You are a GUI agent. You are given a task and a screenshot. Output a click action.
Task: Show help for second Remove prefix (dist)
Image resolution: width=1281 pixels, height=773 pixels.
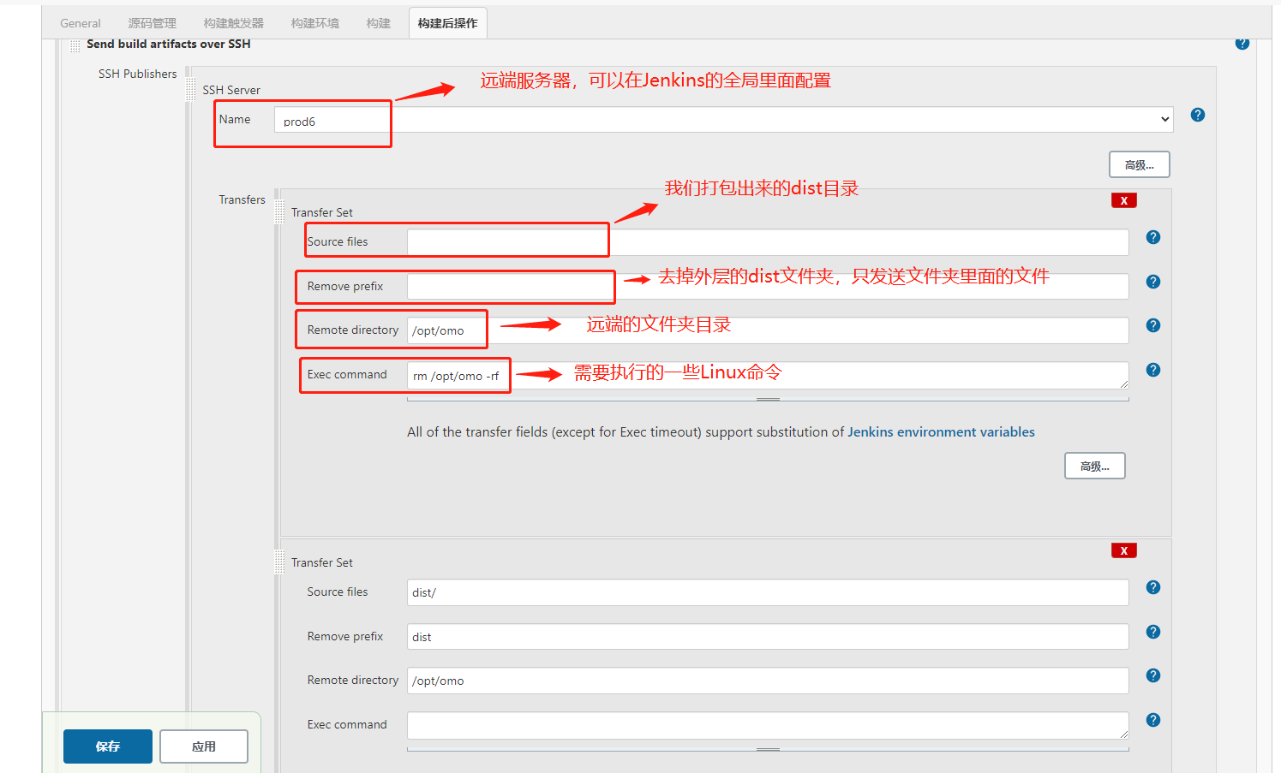1153,632
